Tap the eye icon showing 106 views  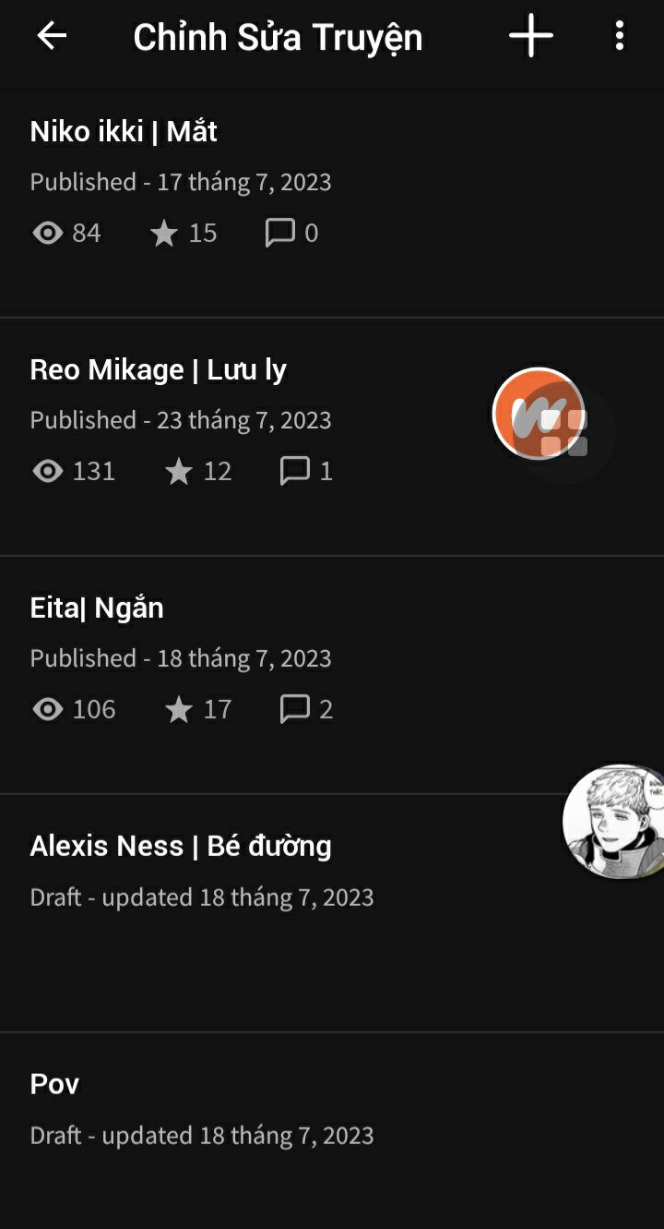tap(48, 709)
